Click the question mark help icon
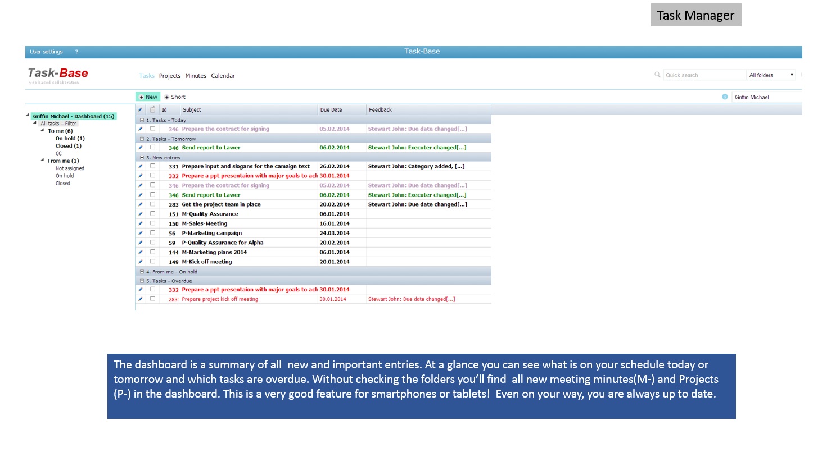 coord(76,52)
